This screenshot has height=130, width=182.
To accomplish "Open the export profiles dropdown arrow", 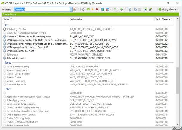I will 118,9.
